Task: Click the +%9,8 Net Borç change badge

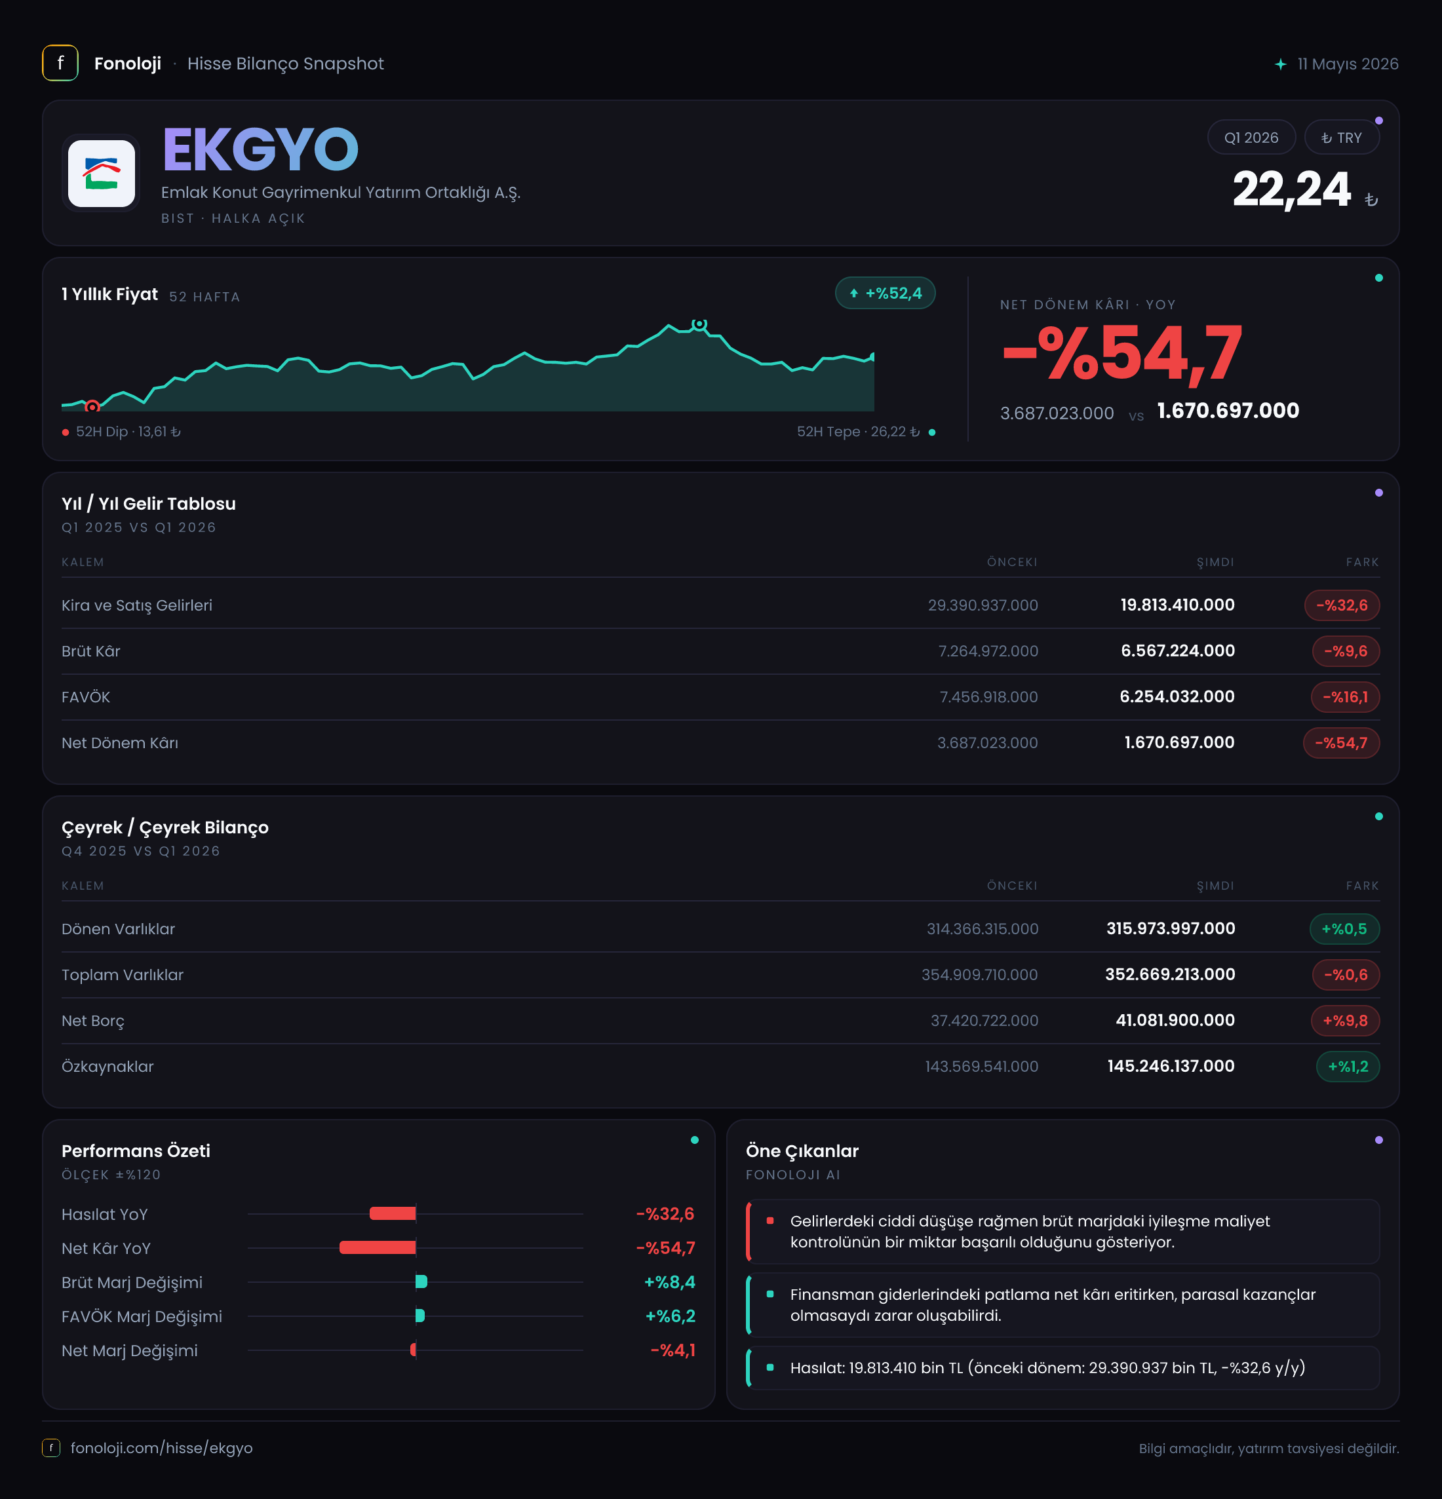Action: point(1345,1020)
